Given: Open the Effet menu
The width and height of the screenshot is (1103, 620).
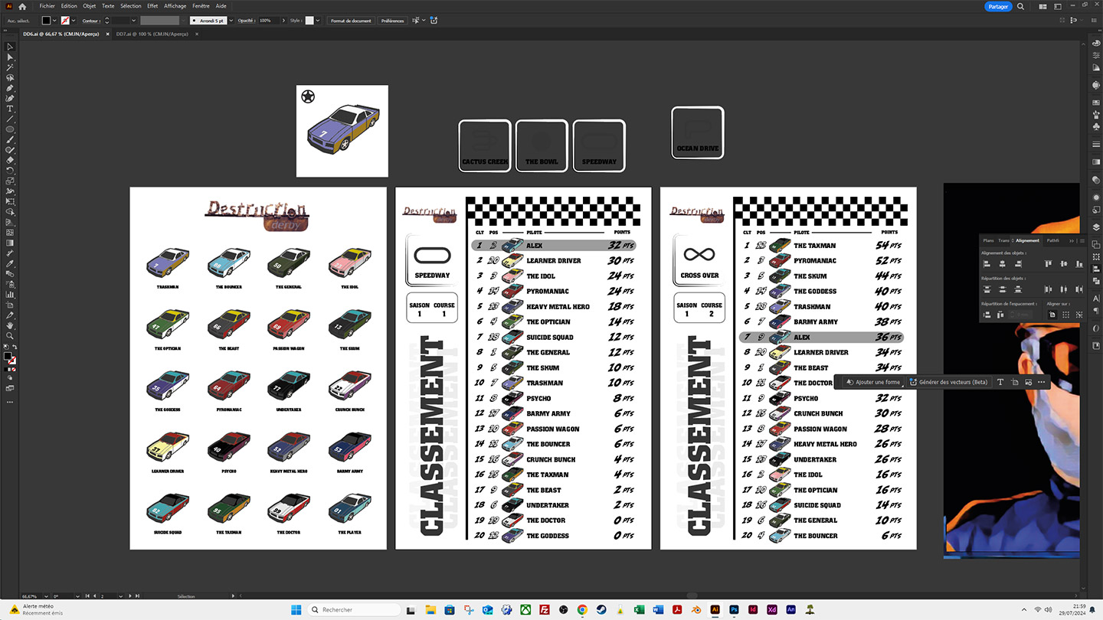Looking at the screenshot, I should 152,6.
